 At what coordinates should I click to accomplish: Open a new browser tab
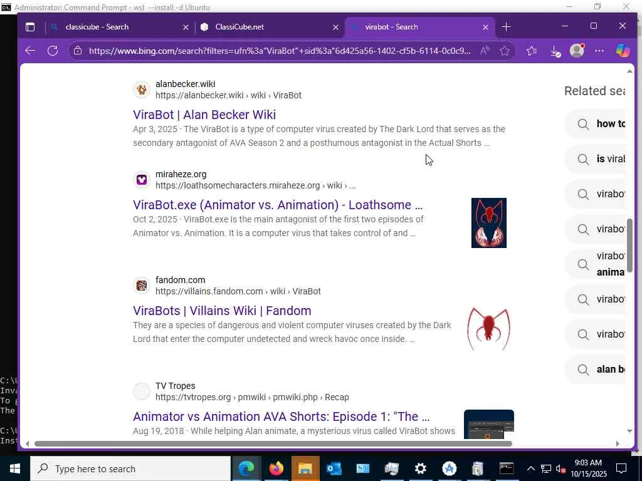tap(506, 27)
